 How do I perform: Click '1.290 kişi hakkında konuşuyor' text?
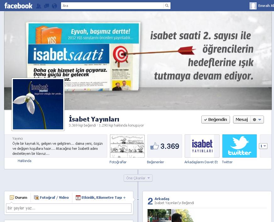[121, 125]
